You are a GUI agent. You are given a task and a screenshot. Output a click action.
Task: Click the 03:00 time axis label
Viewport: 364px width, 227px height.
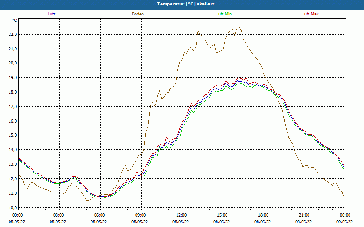pyautogui.click(x=59, y=215)
